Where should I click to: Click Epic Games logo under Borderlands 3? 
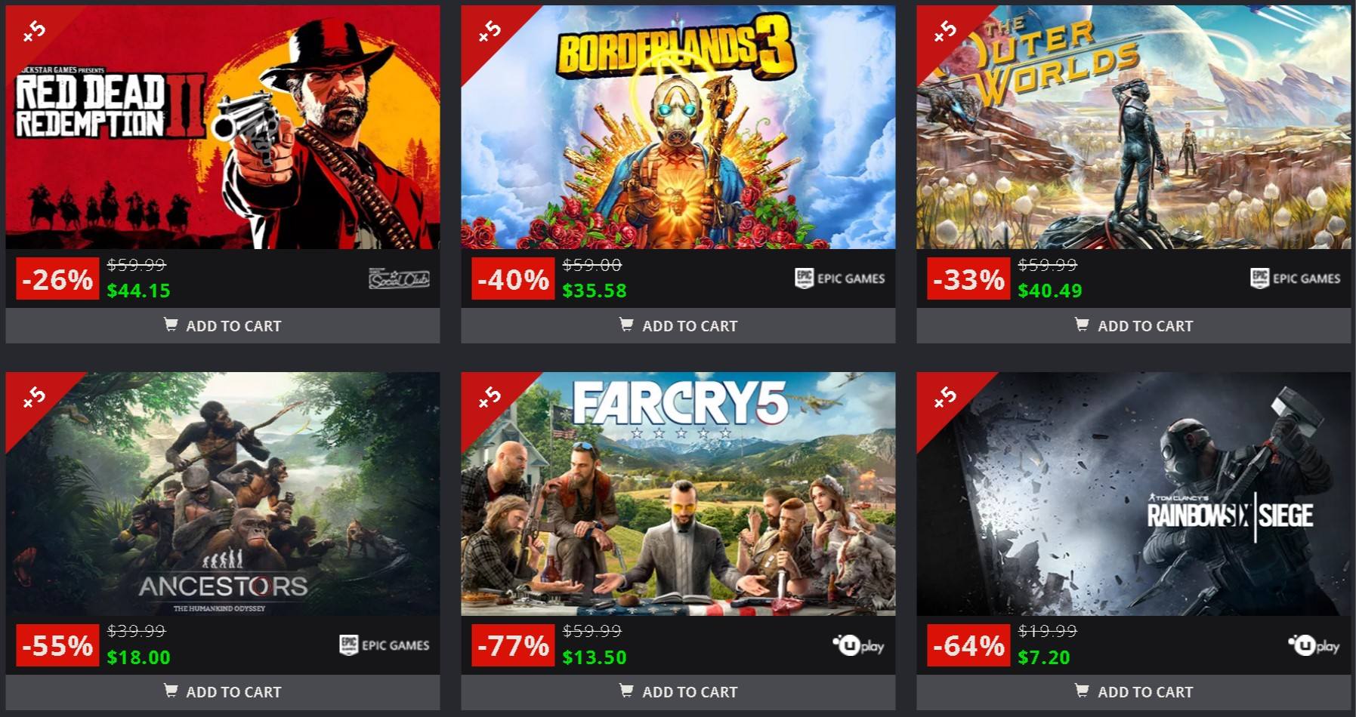coord(839,278)
